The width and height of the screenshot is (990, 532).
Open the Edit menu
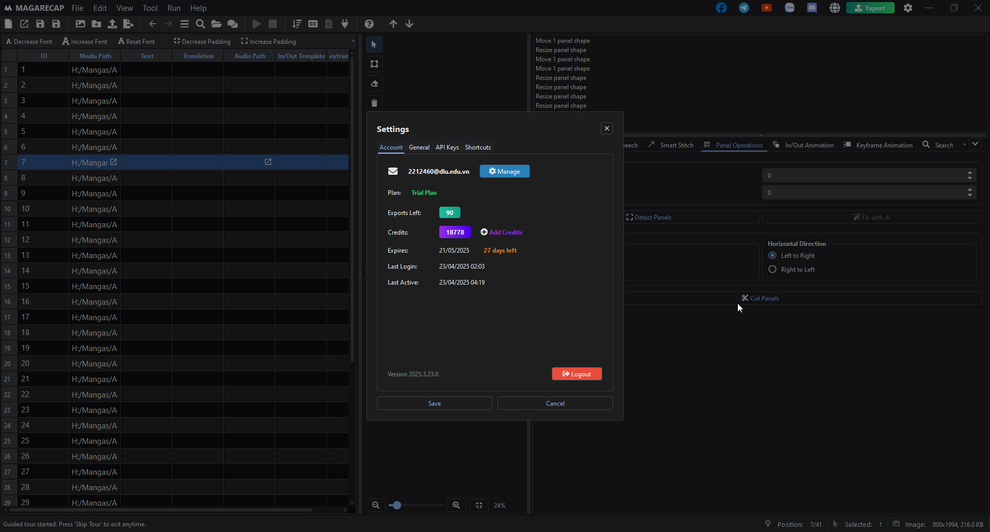click(x=100, y=8)
